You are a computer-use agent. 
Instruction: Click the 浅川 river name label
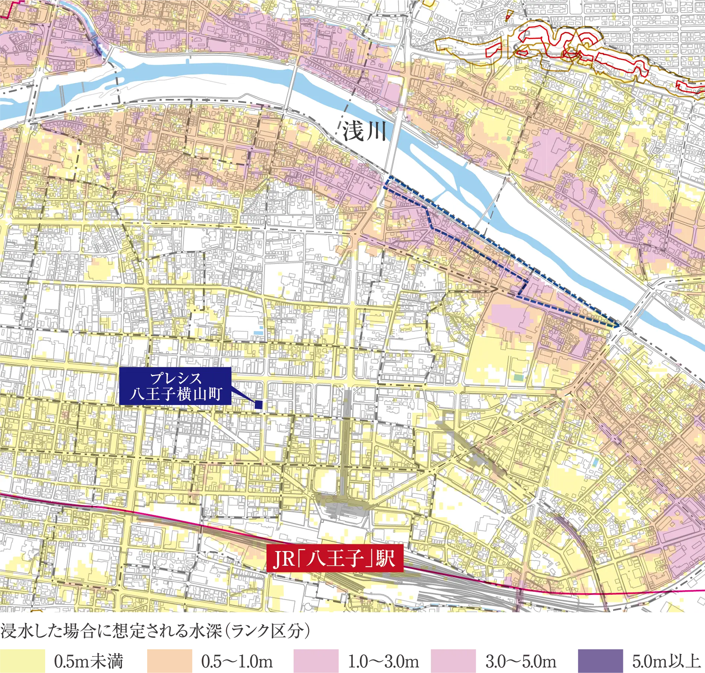tap(364, 132)
